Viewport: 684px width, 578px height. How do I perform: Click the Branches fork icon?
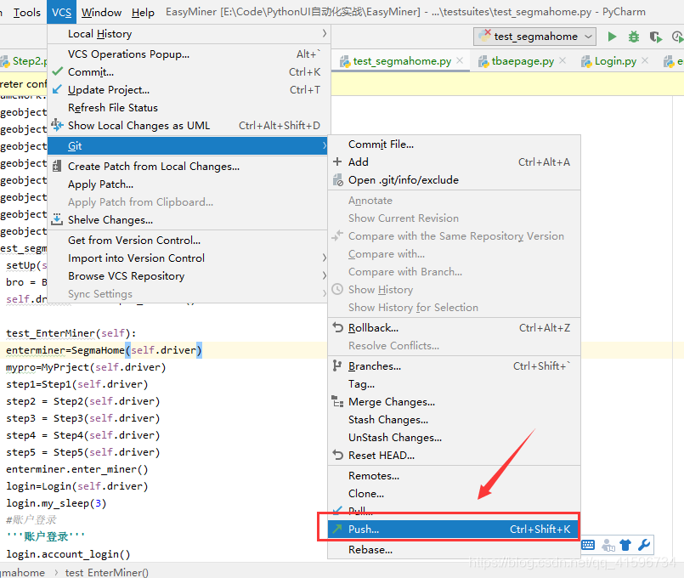click(337, 366)
